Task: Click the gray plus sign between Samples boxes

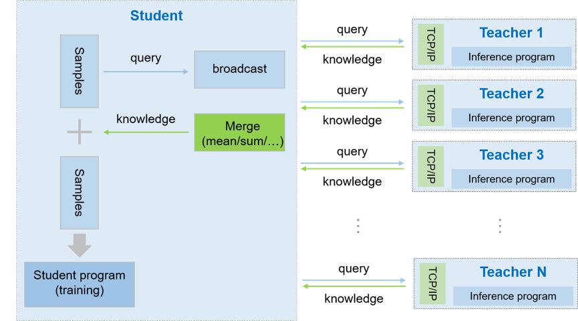Action: [80, 132]
